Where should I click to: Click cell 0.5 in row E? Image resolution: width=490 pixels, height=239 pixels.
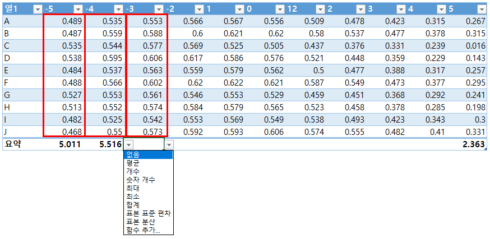click(x=318, y=71)
